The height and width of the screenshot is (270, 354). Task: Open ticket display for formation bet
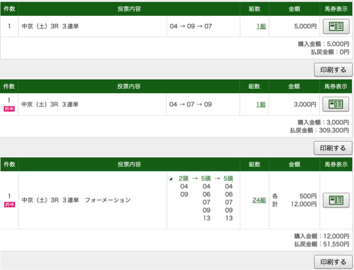click(x=336, y=200)
